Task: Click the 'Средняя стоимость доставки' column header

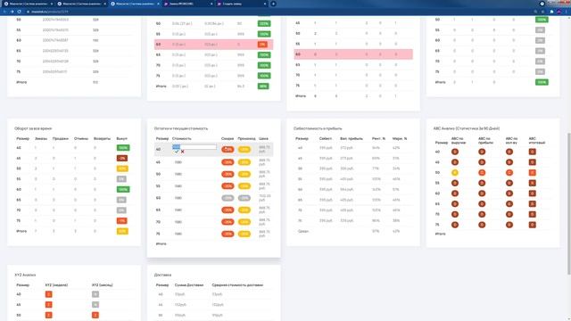Action: click(x=237, y=285)
